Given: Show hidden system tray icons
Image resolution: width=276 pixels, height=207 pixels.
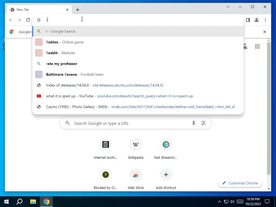Looking at the screenshot, I should click(x=219, y=202).
